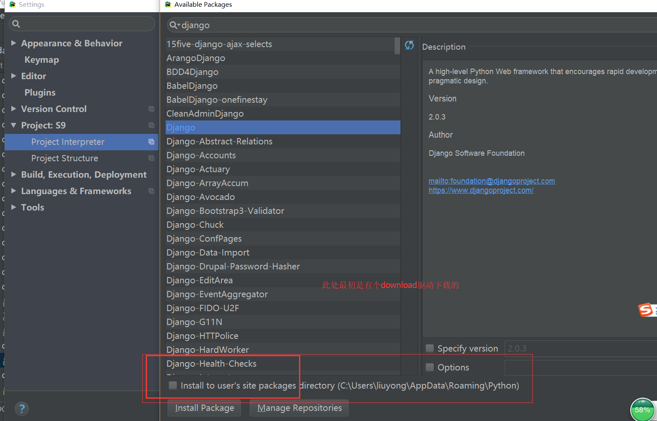The height and width of the screenshot is (421, 657).
Task: Open the Keymap settings page
Action: 42,60
